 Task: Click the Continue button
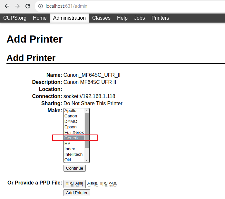tap(74, 168)
